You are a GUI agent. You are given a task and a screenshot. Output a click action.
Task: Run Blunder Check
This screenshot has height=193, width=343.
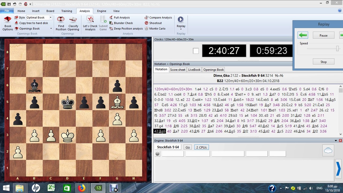click(121, 23)
